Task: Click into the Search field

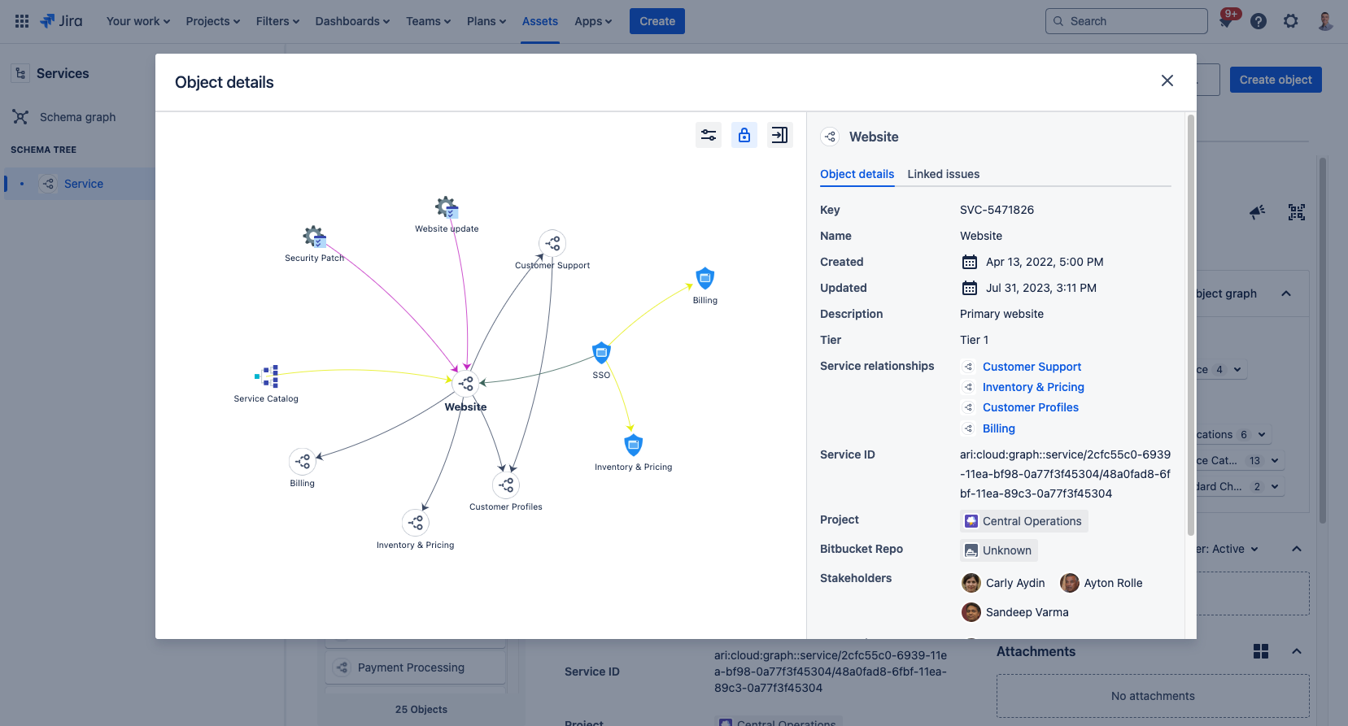Action: [1127, 21]
